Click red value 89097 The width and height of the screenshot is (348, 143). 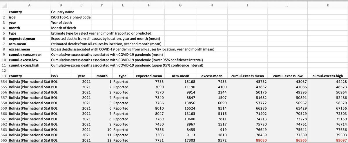(x=341, y=140)
